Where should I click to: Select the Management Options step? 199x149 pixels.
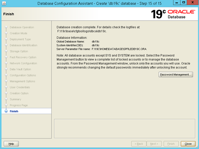[22, 81]
